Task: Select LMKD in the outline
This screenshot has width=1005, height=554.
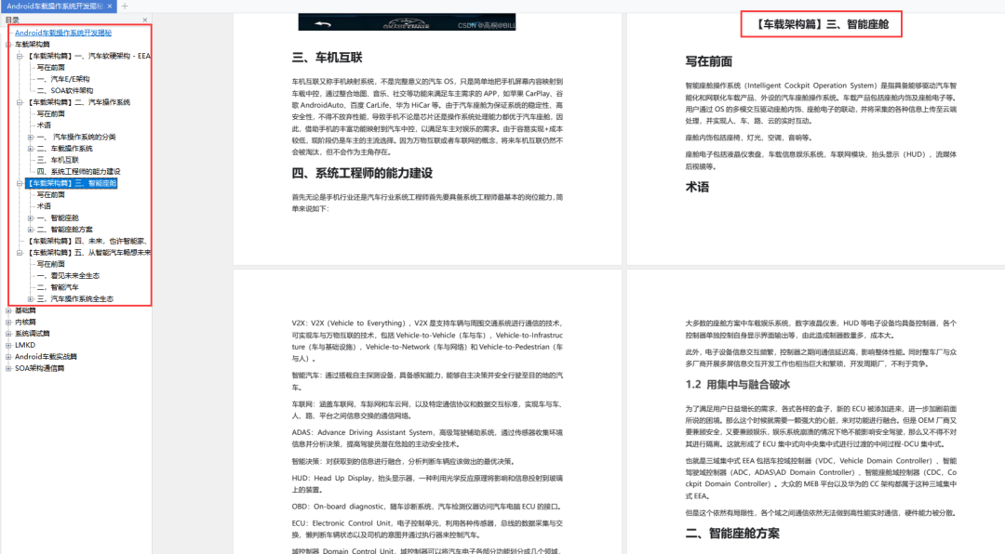Action: (x=25, y=345)
